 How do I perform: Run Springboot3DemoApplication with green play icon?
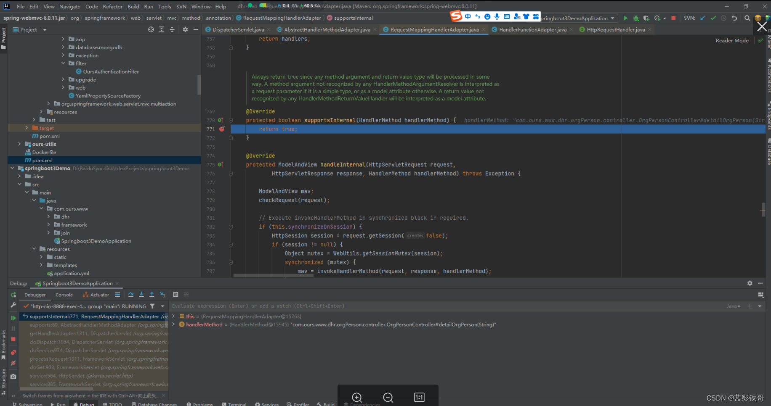pyautogui.click(x=625, y=18)
